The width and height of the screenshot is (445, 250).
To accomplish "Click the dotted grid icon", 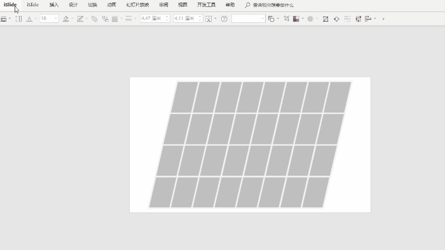I will tap(347, 19).
